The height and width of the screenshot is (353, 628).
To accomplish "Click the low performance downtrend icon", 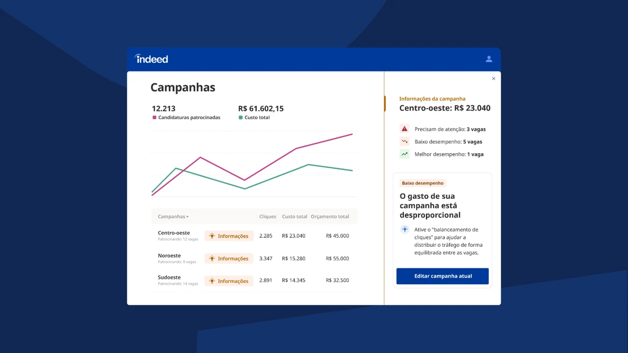I will coord(405,142).
